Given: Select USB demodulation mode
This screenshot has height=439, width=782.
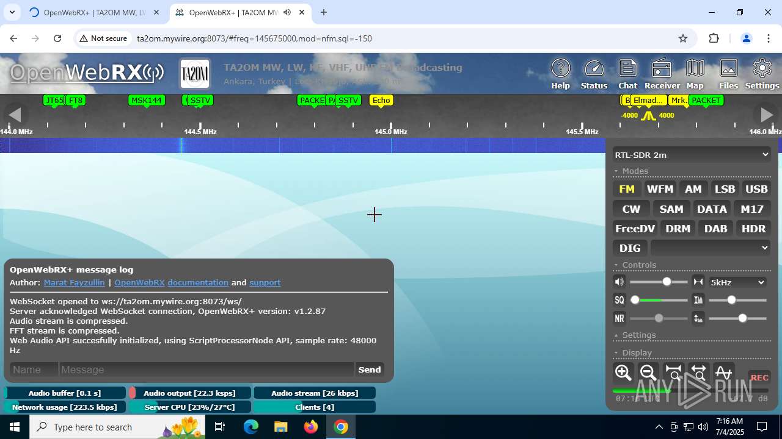Looking at the screenshot, I should pyautogui.click(x=756, y=189).
